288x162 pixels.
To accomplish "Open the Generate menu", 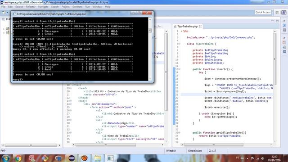I will pos(77,7).
